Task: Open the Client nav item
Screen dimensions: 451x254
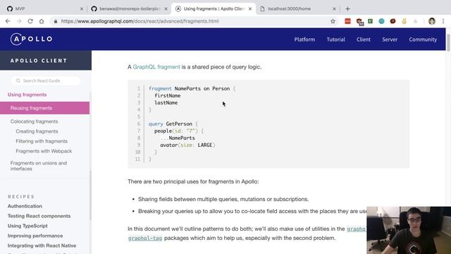Action: click(x=364, y=40)
